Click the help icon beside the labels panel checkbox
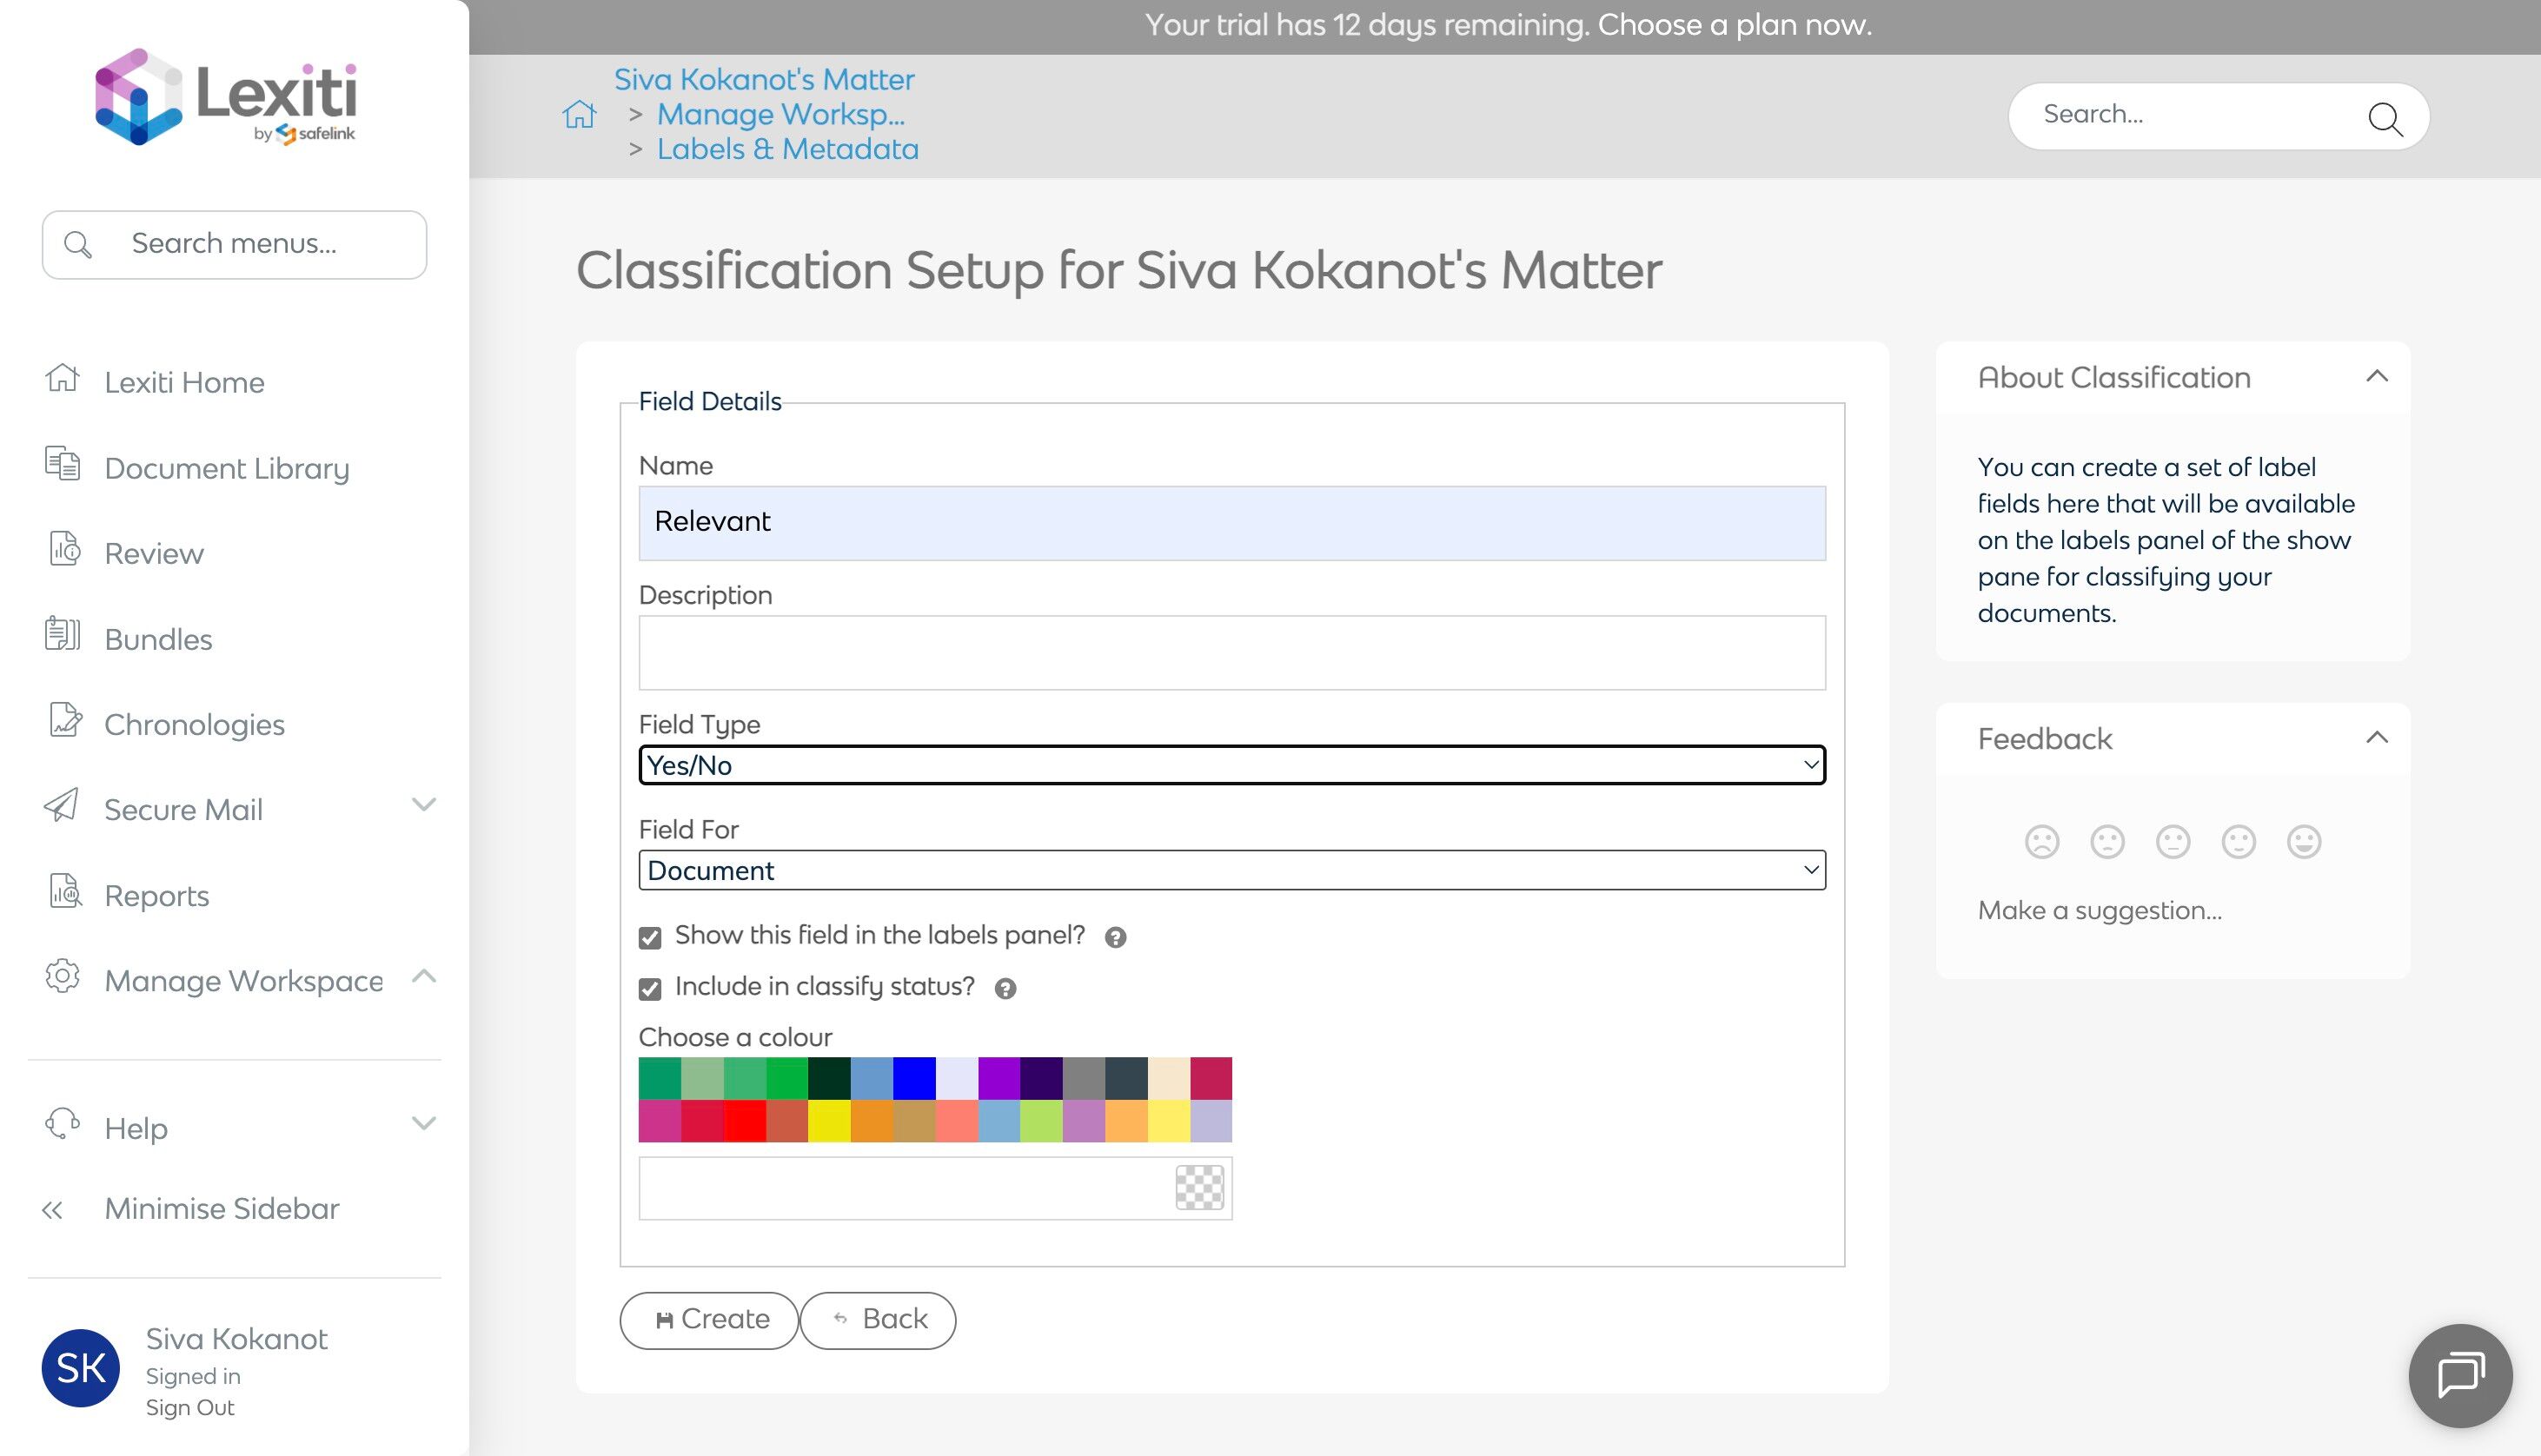Screen dimensions: 2541x1456 click(x=1115, y=937)
